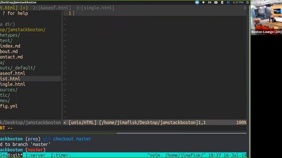Open the Wi-Fi network indicator
The height and width of the screenshot is (158, 282).
point(203,2)
